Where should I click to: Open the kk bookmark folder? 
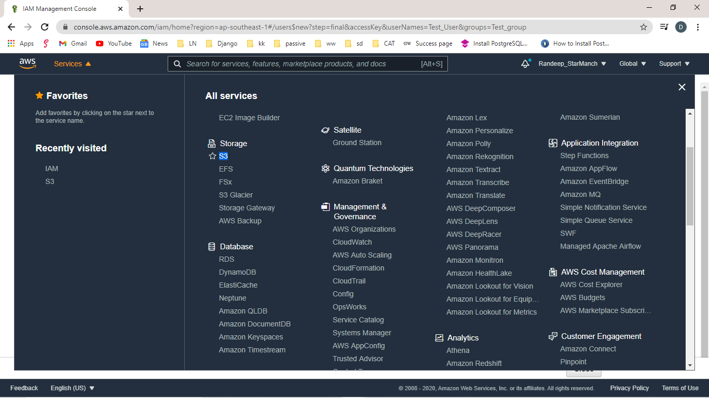coord(256,44)
